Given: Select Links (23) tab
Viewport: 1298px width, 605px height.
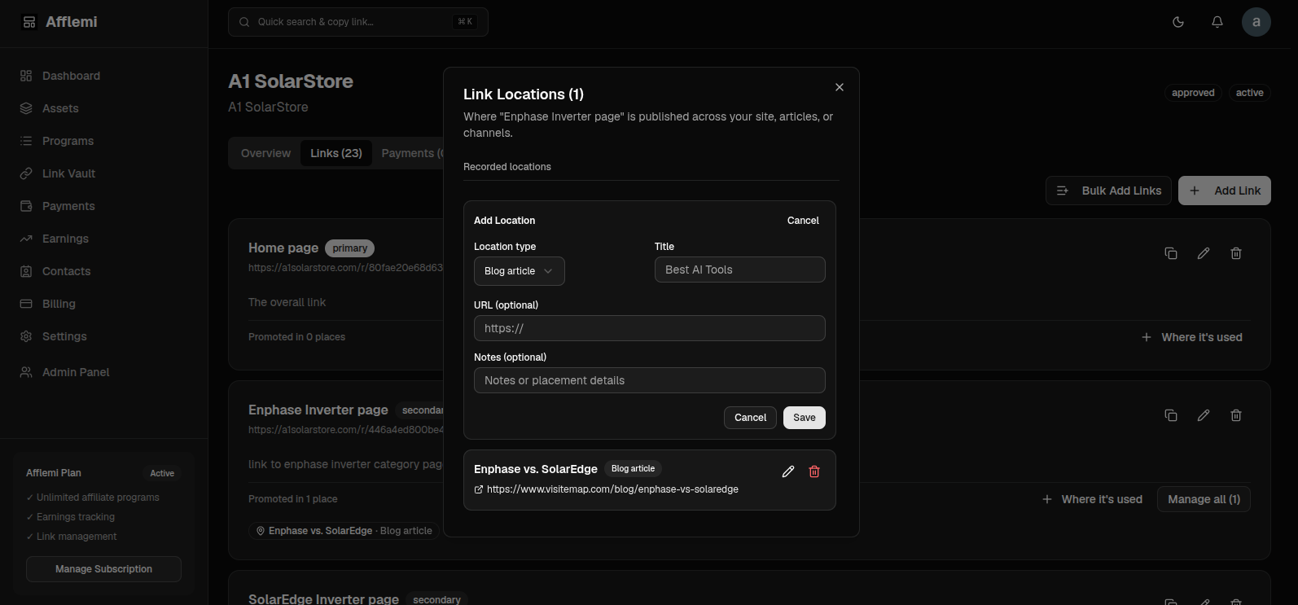Looking at the screenshot, I should click(336, 153).
